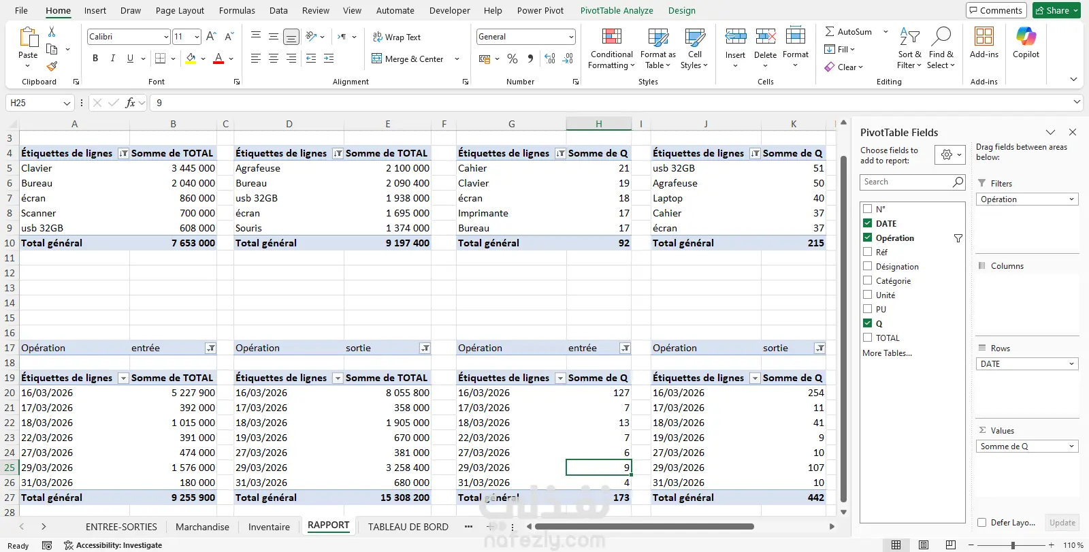The image size is (1089, 552).
Task: Switch to the Design ribbon tab
Action: 681,10
